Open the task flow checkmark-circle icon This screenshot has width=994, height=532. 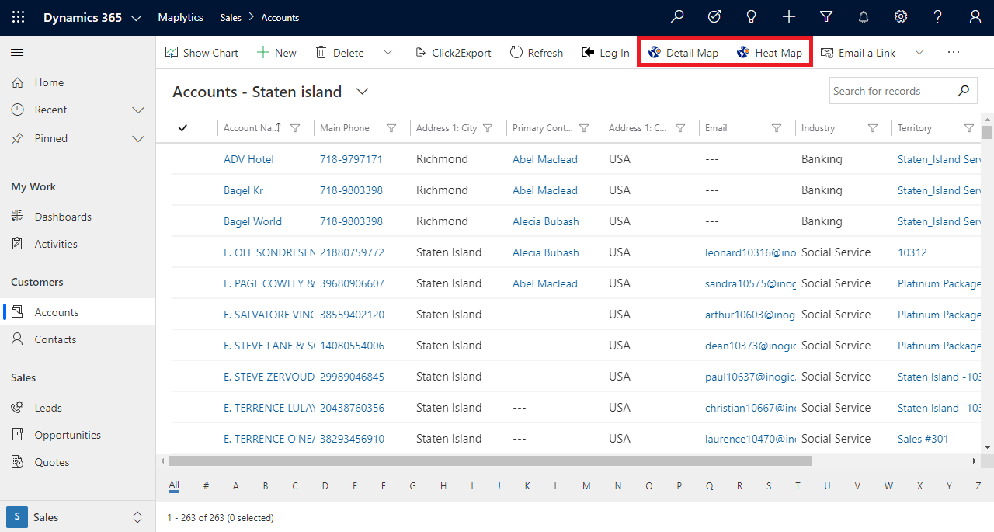714,17
